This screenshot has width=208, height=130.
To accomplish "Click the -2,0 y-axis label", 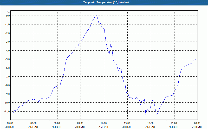I will pyautogui.click(x=8, y=33).
